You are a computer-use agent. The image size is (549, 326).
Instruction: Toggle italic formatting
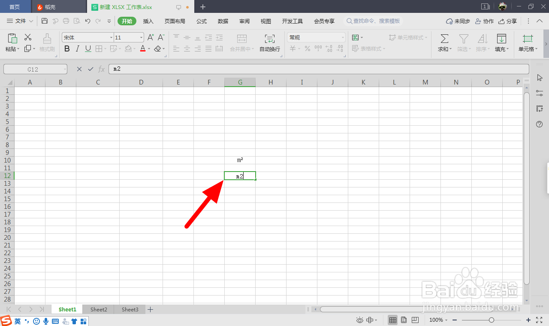77,48
